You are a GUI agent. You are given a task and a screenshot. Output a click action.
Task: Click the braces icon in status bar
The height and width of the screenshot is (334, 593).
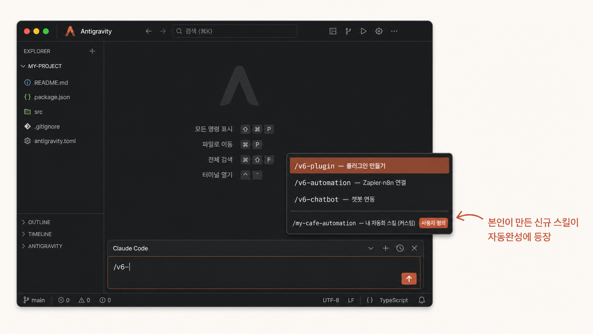(x=370, y=300)
